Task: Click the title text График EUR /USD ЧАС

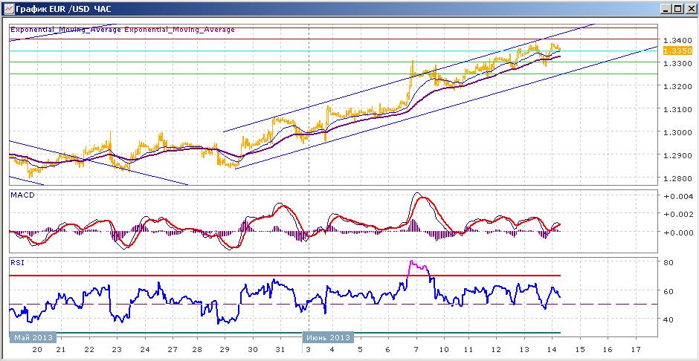Action: coord(63,8)
